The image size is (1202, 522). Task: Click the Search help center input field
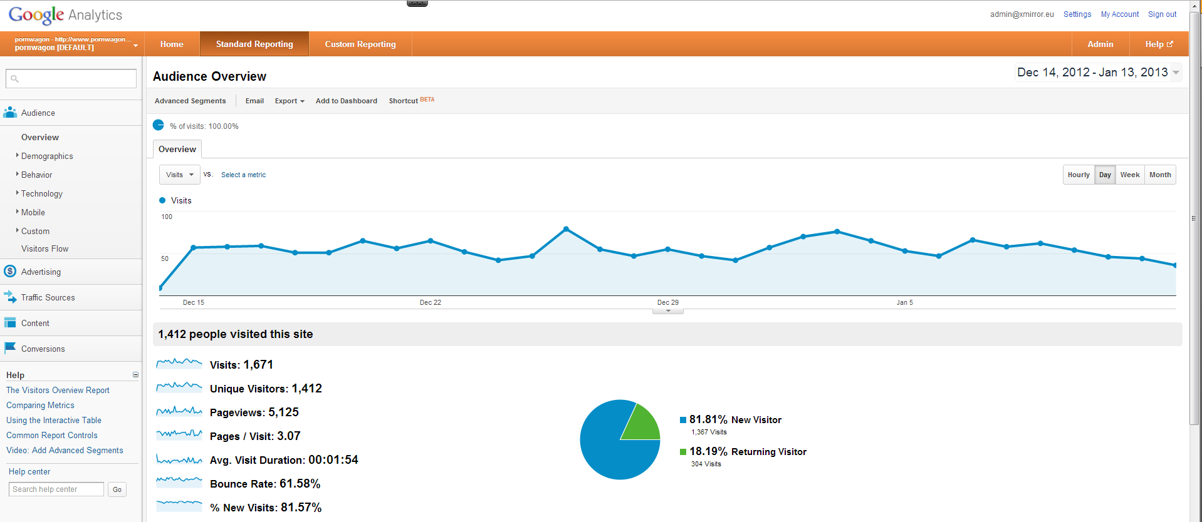[x=56, y=489]
